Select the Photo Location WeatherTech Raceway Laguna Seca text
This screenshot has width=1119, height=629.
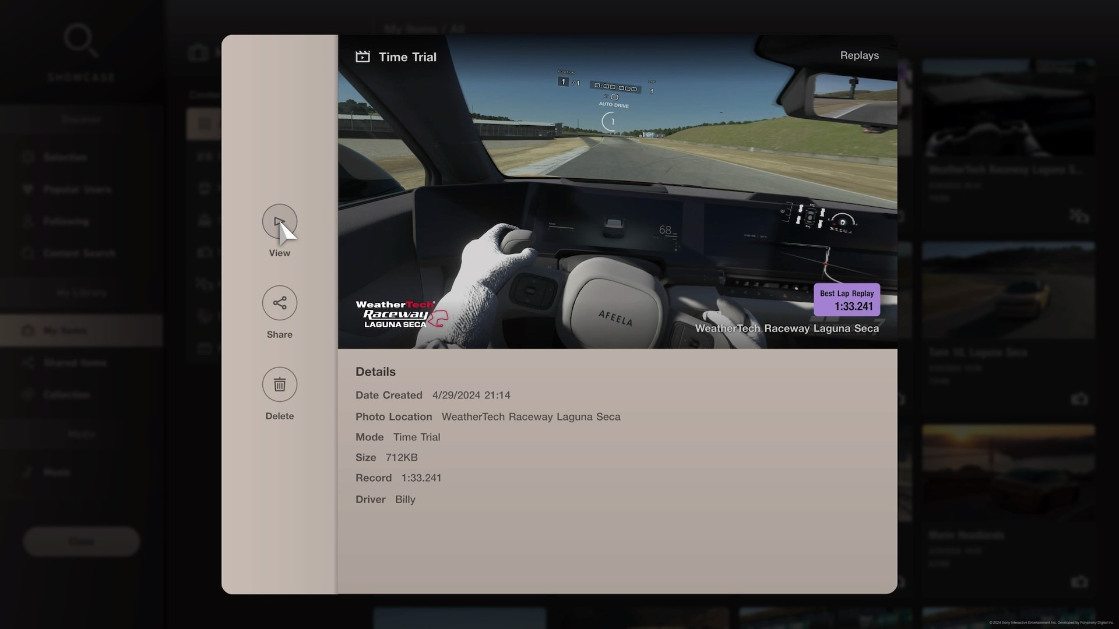coord(531,416)
